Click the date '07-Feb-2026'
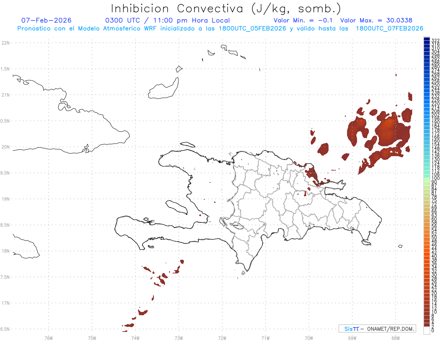The height and width of the screenshot is (343, 444). click(x=46, y=20)
